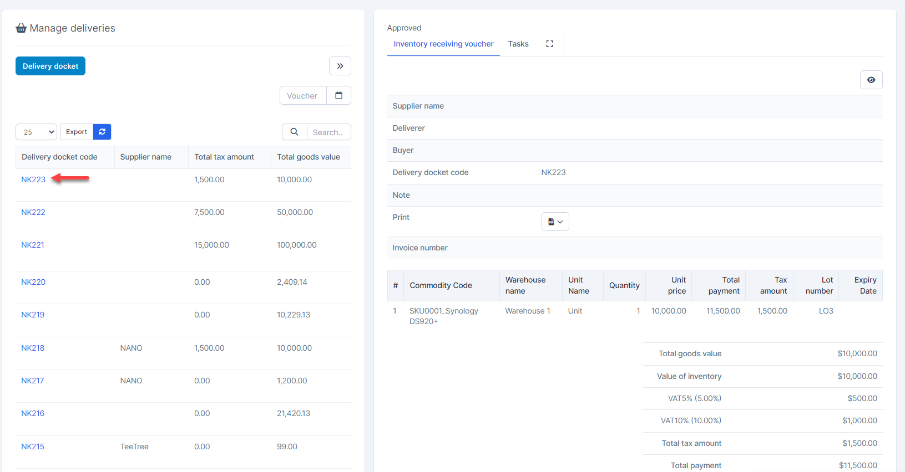Click the magnifying glass search icon
The width and height of the screenshot is (905, 472).
[x=295, y=132]
